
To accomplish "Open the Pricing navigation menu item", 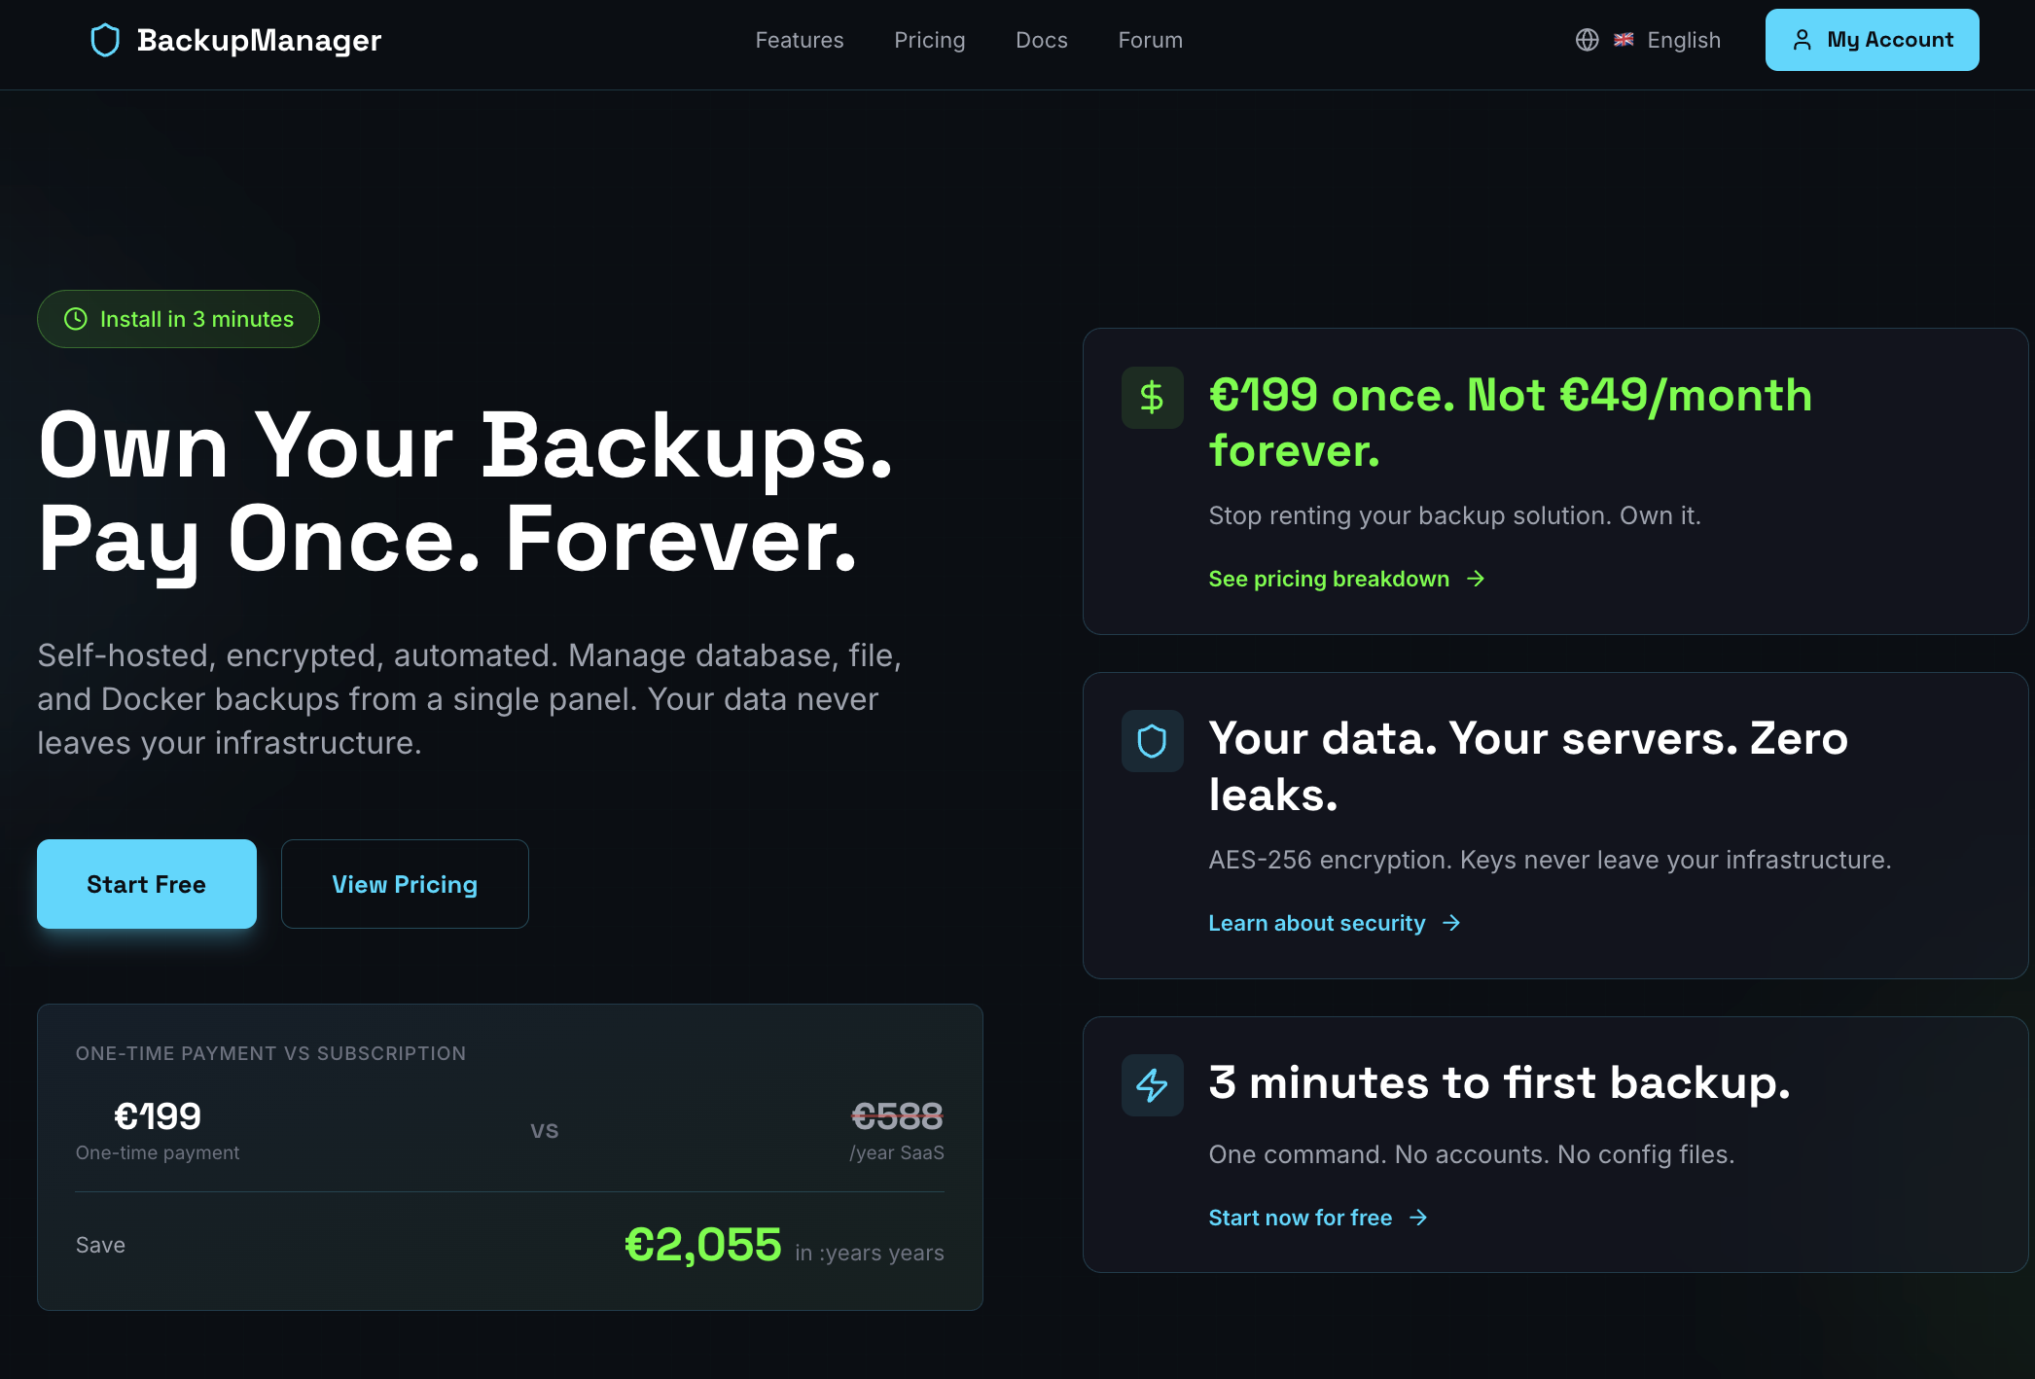I will [x=929, y=40].
